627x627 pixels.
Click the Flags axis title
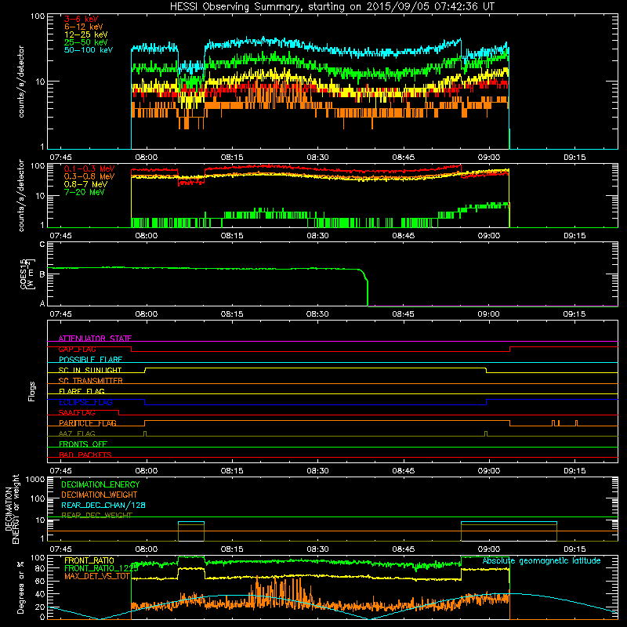click(x=32, y=391)
